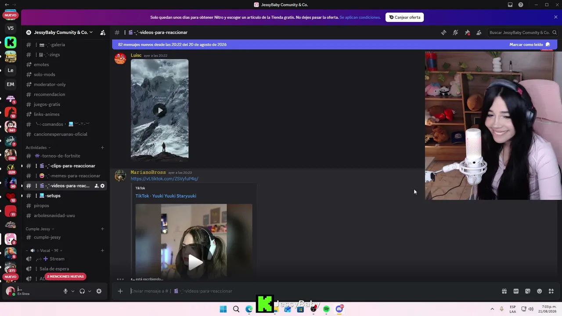Create invite for videos-para-reaccionar channel
Viewport: 562px width, 316px height.
(x=96, y=186)
